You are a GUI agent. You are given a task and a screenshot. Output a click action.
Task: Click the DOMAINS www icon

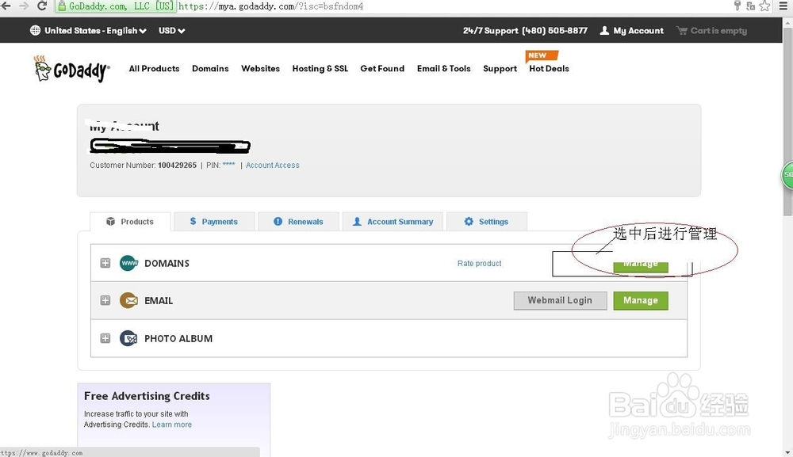128,263
